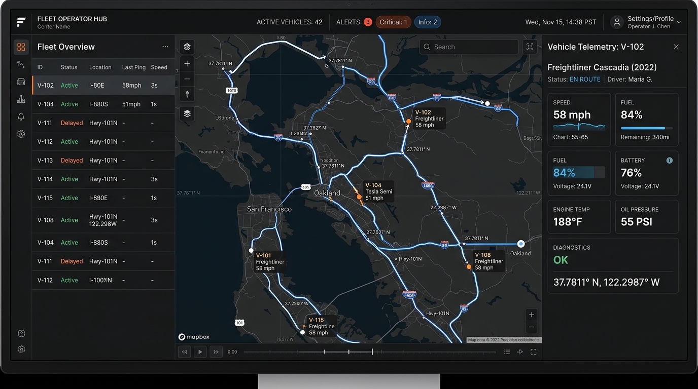Expand playback to fullscreen with the corner-brackets icon

click(x=533, y=352)
